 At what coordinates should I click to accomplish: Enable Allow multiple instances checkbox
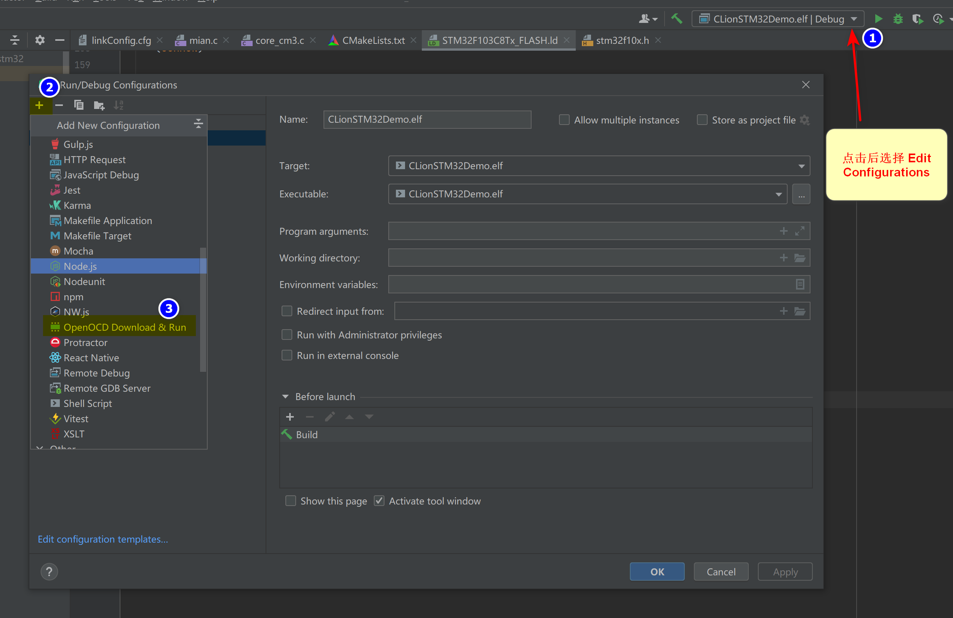click(564, 120)
